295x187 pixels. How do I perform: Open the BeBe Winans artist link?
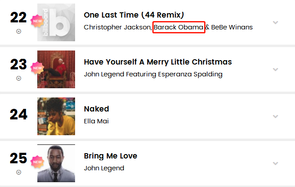click(x=232, y=28)
